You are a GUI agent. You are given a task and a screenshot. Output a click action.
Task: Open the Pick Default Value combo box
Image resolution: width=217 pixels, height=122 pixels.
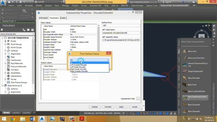[90, 60]
